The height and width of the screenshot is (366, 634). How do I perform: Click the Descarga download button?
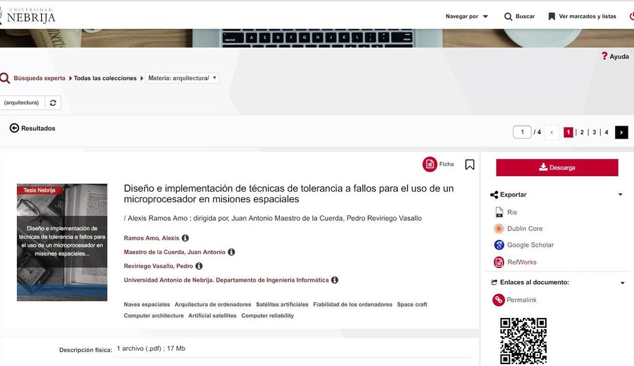557,167
